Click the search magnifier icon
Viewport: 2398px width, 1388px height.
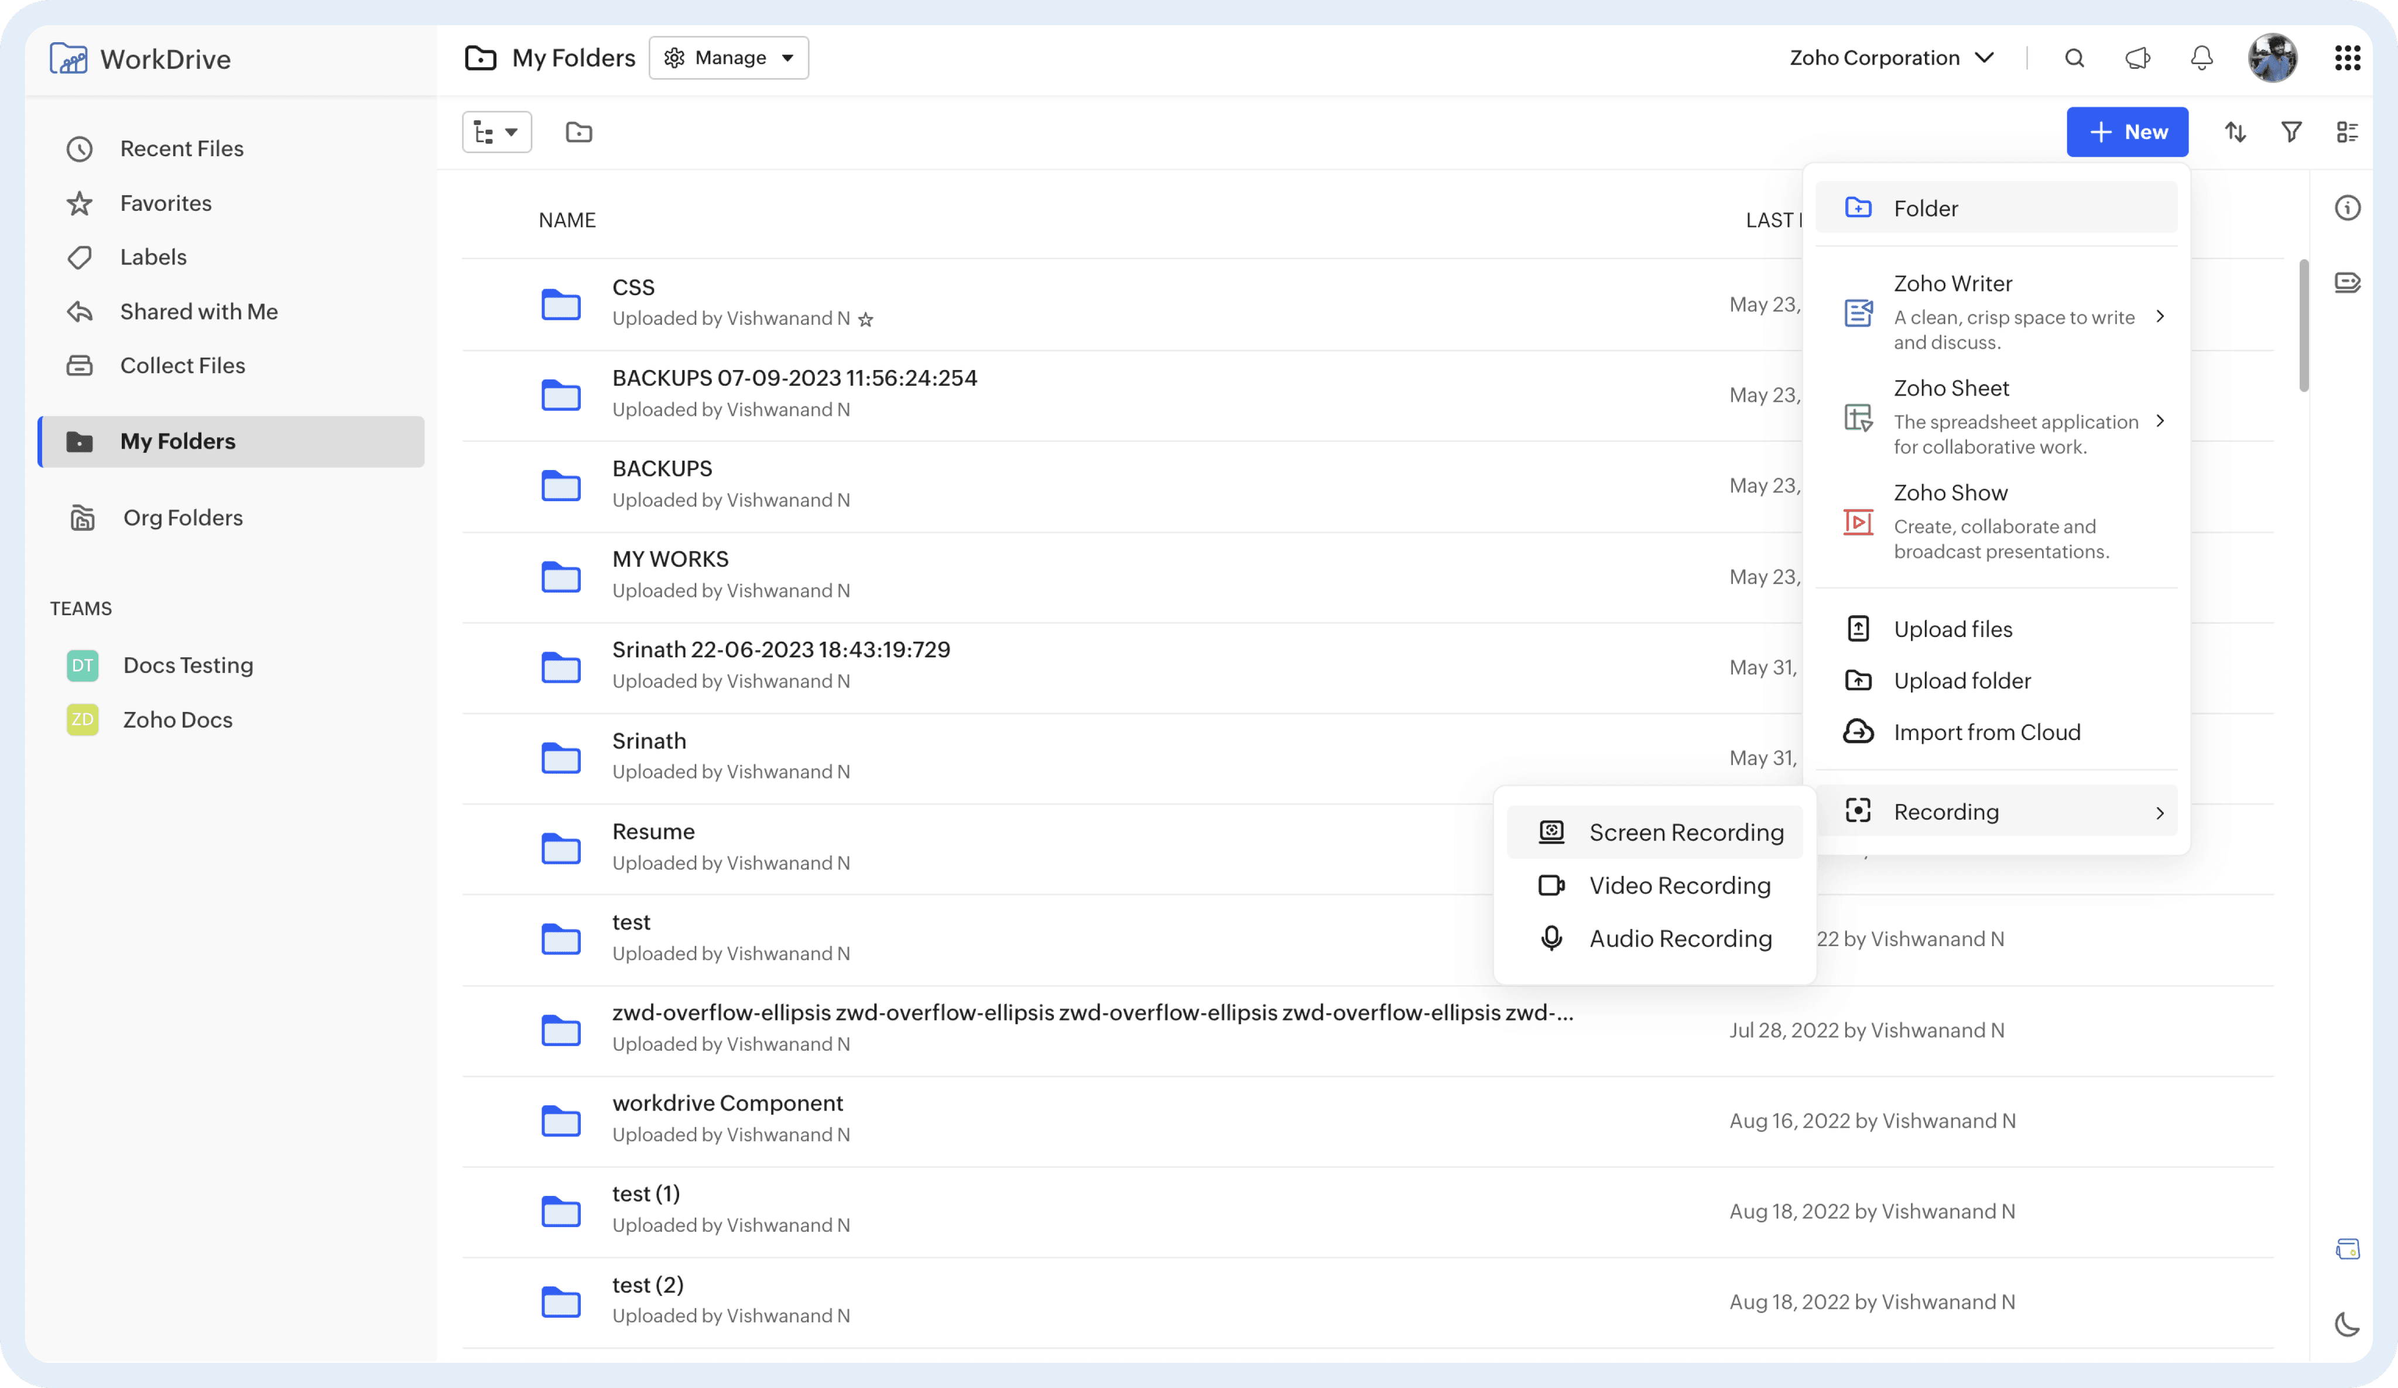point(2074,58)
